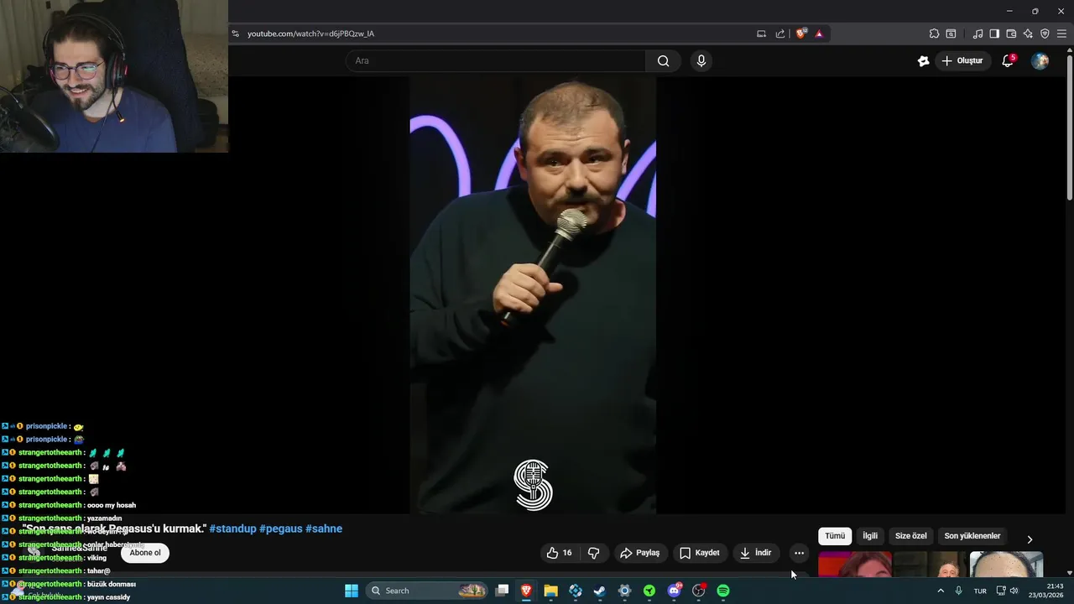Open the browser hamburger main menu
The width and height of the screenshot is (1074, 604).
click(x=1061, y=34)
